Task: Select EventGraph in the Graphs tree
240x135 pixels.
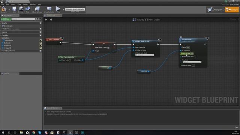Action: coord(8,26)
